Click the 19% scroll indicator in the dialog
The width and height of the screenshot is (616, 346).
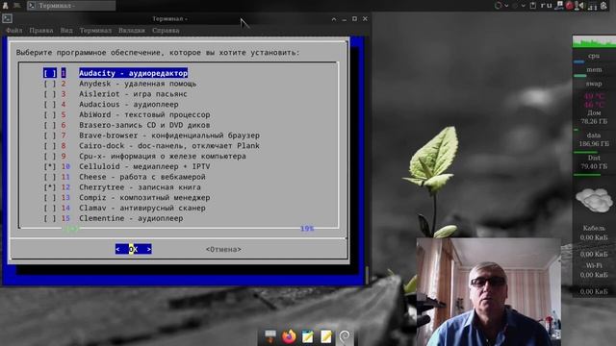point(307,229)
